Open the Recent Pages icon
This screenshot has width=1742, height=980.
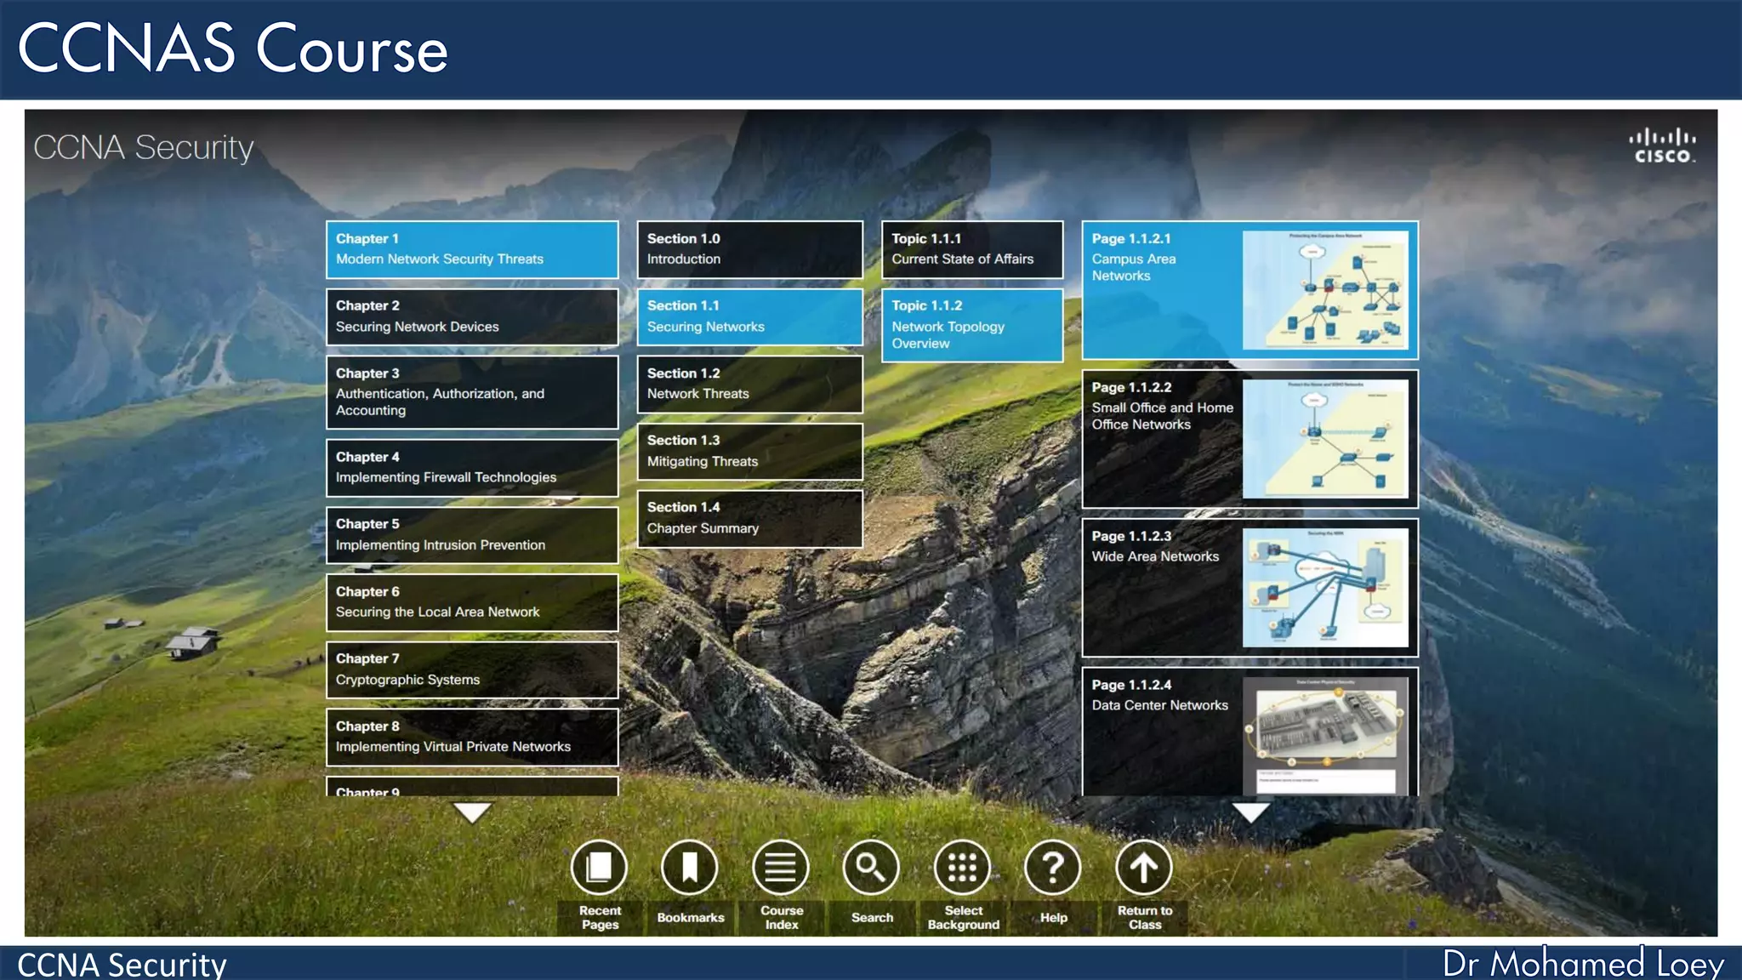pyautogui.click(x=599, y=868)
